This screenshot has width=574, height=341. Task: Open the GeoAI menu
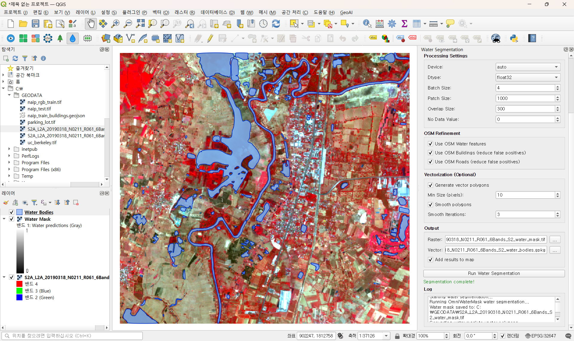pos(346,12)
